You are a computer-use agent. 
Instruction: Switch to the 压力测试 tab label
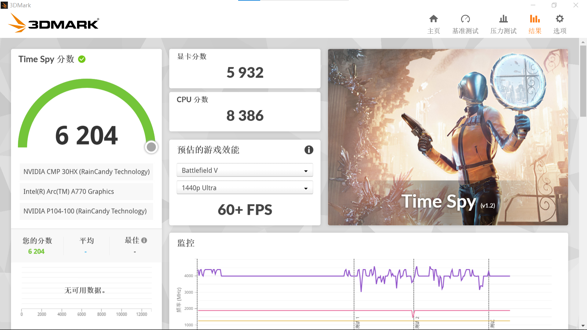[503, 31]
